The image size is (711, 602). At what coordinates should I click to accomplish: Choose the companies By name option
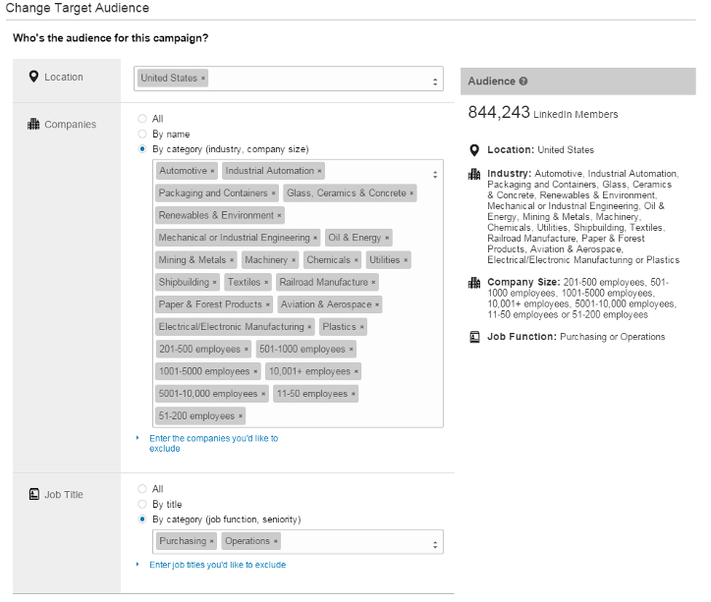coord(142,135)
